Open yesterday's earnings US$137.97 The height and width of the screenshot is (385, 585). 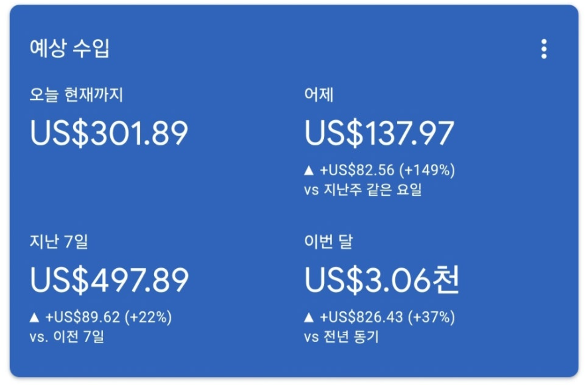[x=379, y=133]
